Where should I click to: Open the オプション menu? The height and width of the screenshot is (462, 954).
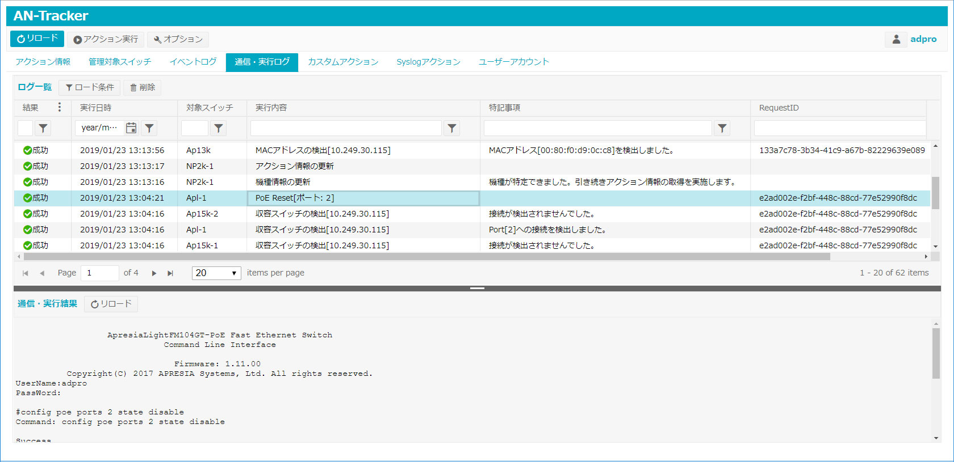(x=178, y=39)
